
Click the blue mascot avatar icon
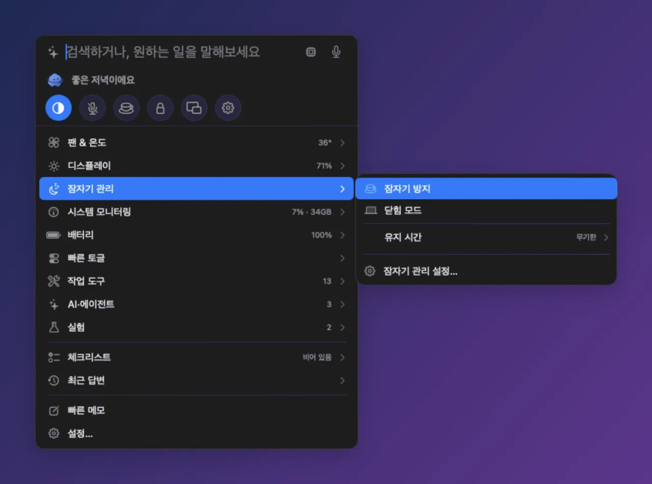pyautogui.click(x=55, y=80)
